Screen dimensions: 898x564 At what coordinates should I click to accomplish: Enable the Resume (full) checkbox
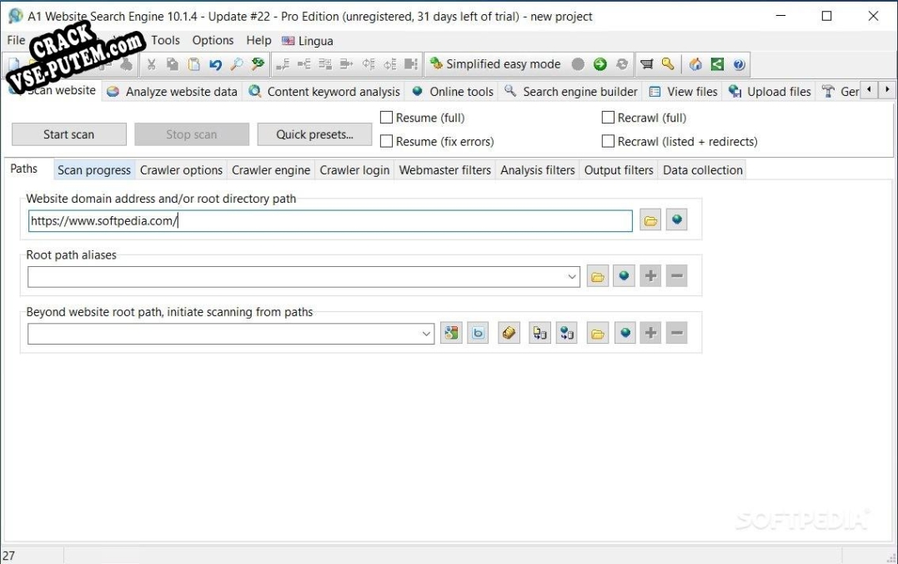coord(387,118)
